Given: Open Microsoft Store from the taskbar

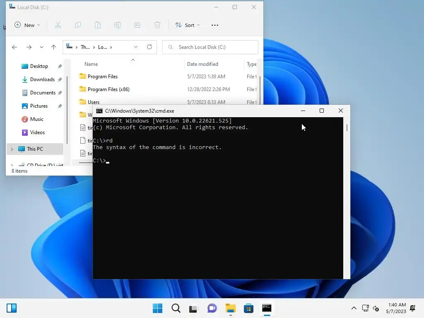Looking at the screenshot, I should point(248,308).
